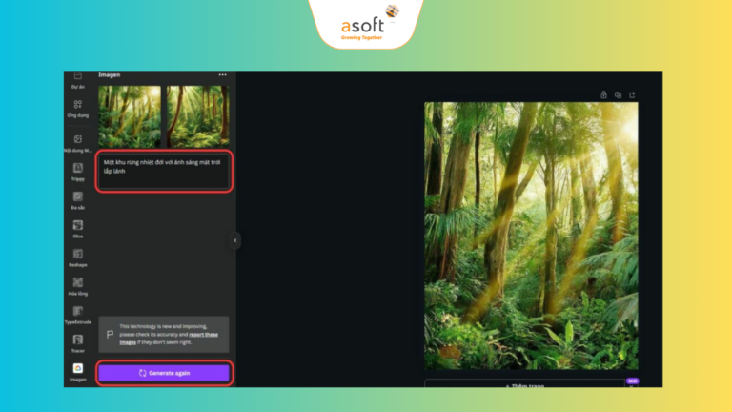
Task: Open the Nội dung sidebar item
Action: (x=77, y=140)
